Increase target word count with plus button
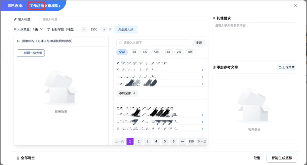307x165 pixels. point(104,30)
